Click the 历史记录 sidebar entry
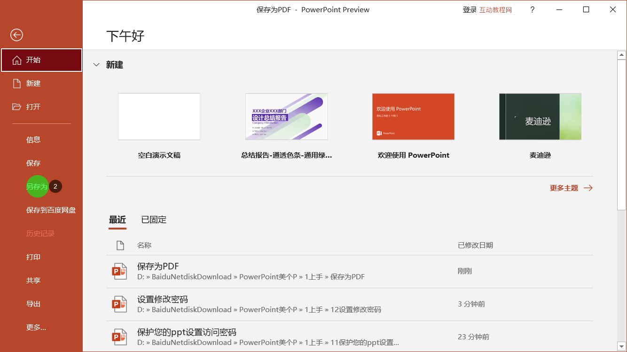The height and width of the screenshot is (352, 627). [x=40, y=233]
